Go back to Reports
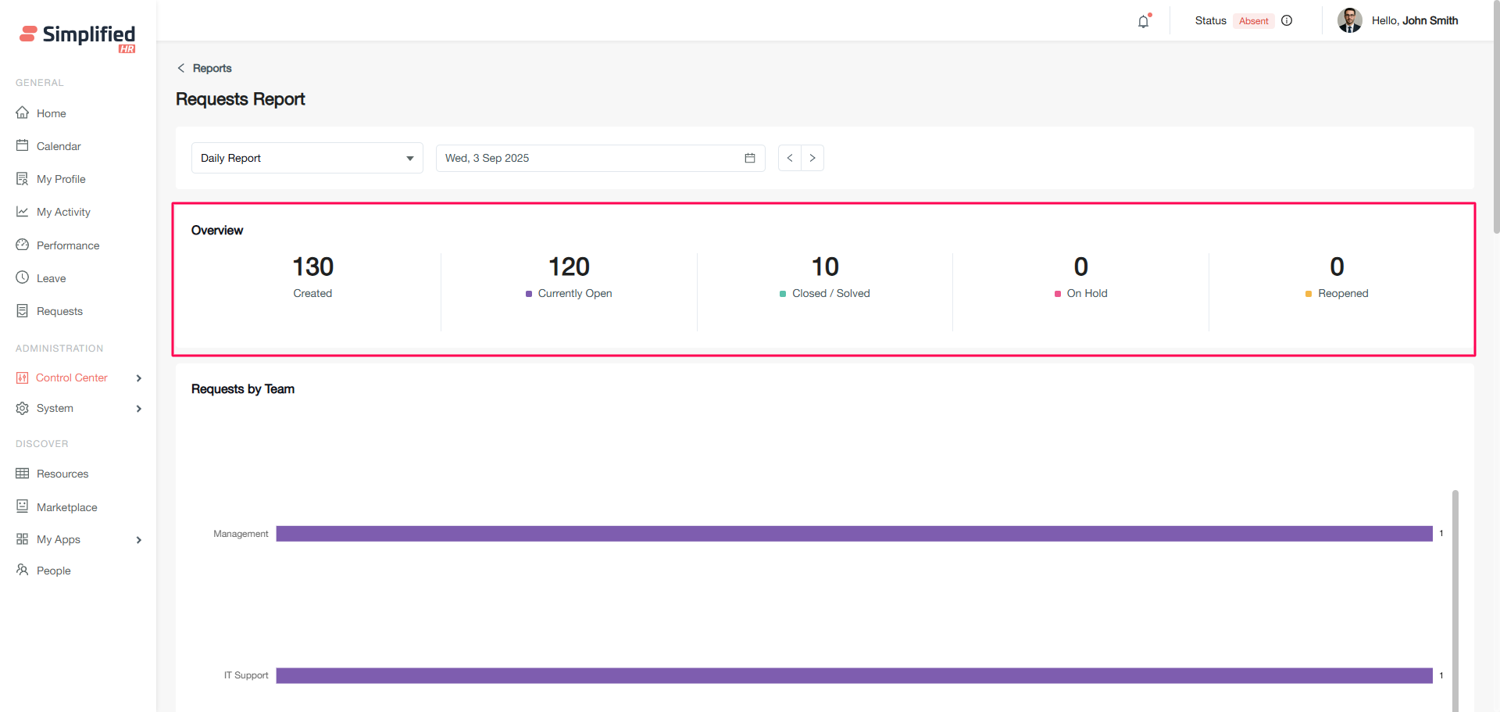Screen dimensions: 1500x712 [x=205, y=68]
